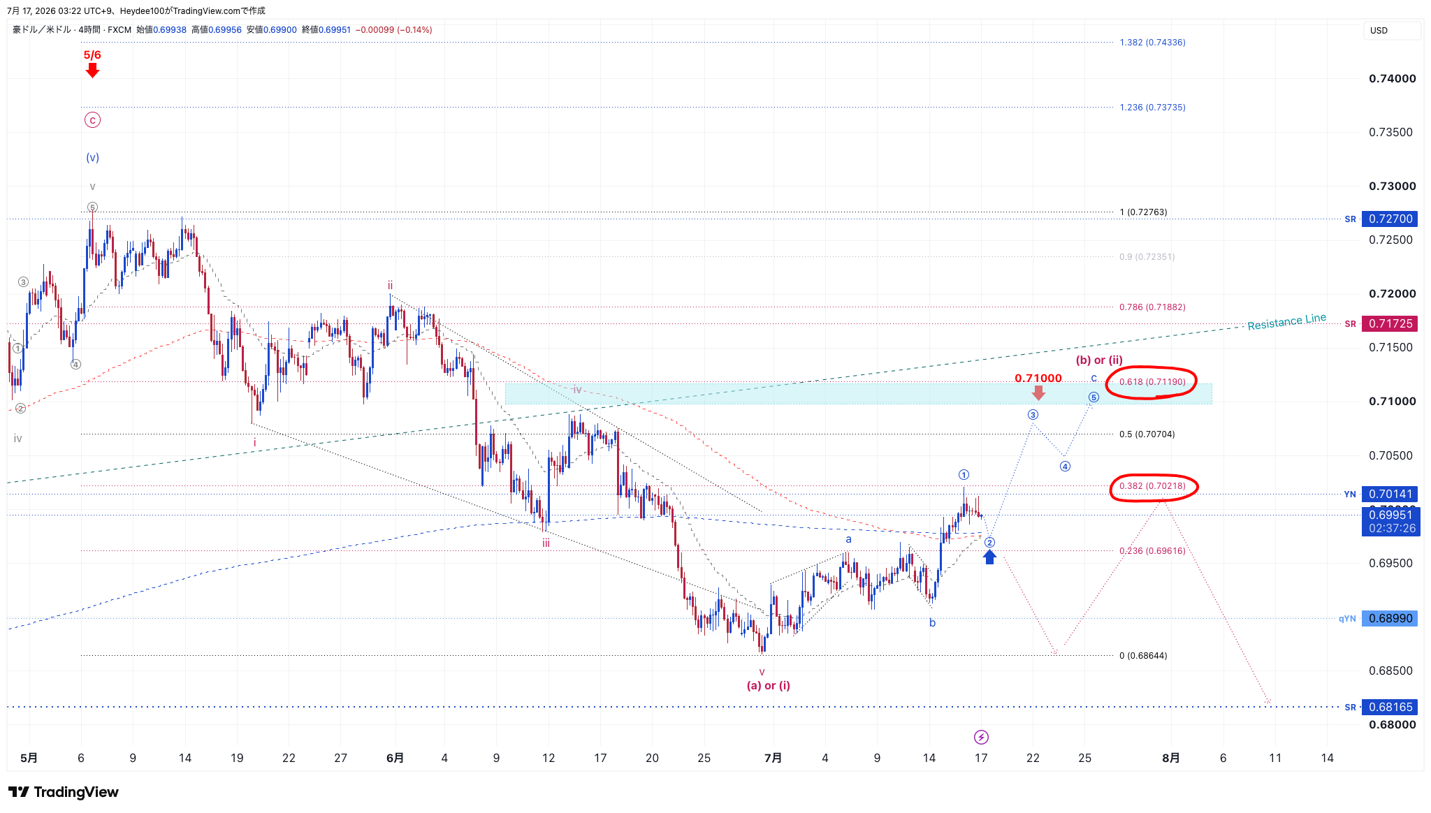Click the YN 0.70141 price label
1431x813 pixels.
(1390, 494)
